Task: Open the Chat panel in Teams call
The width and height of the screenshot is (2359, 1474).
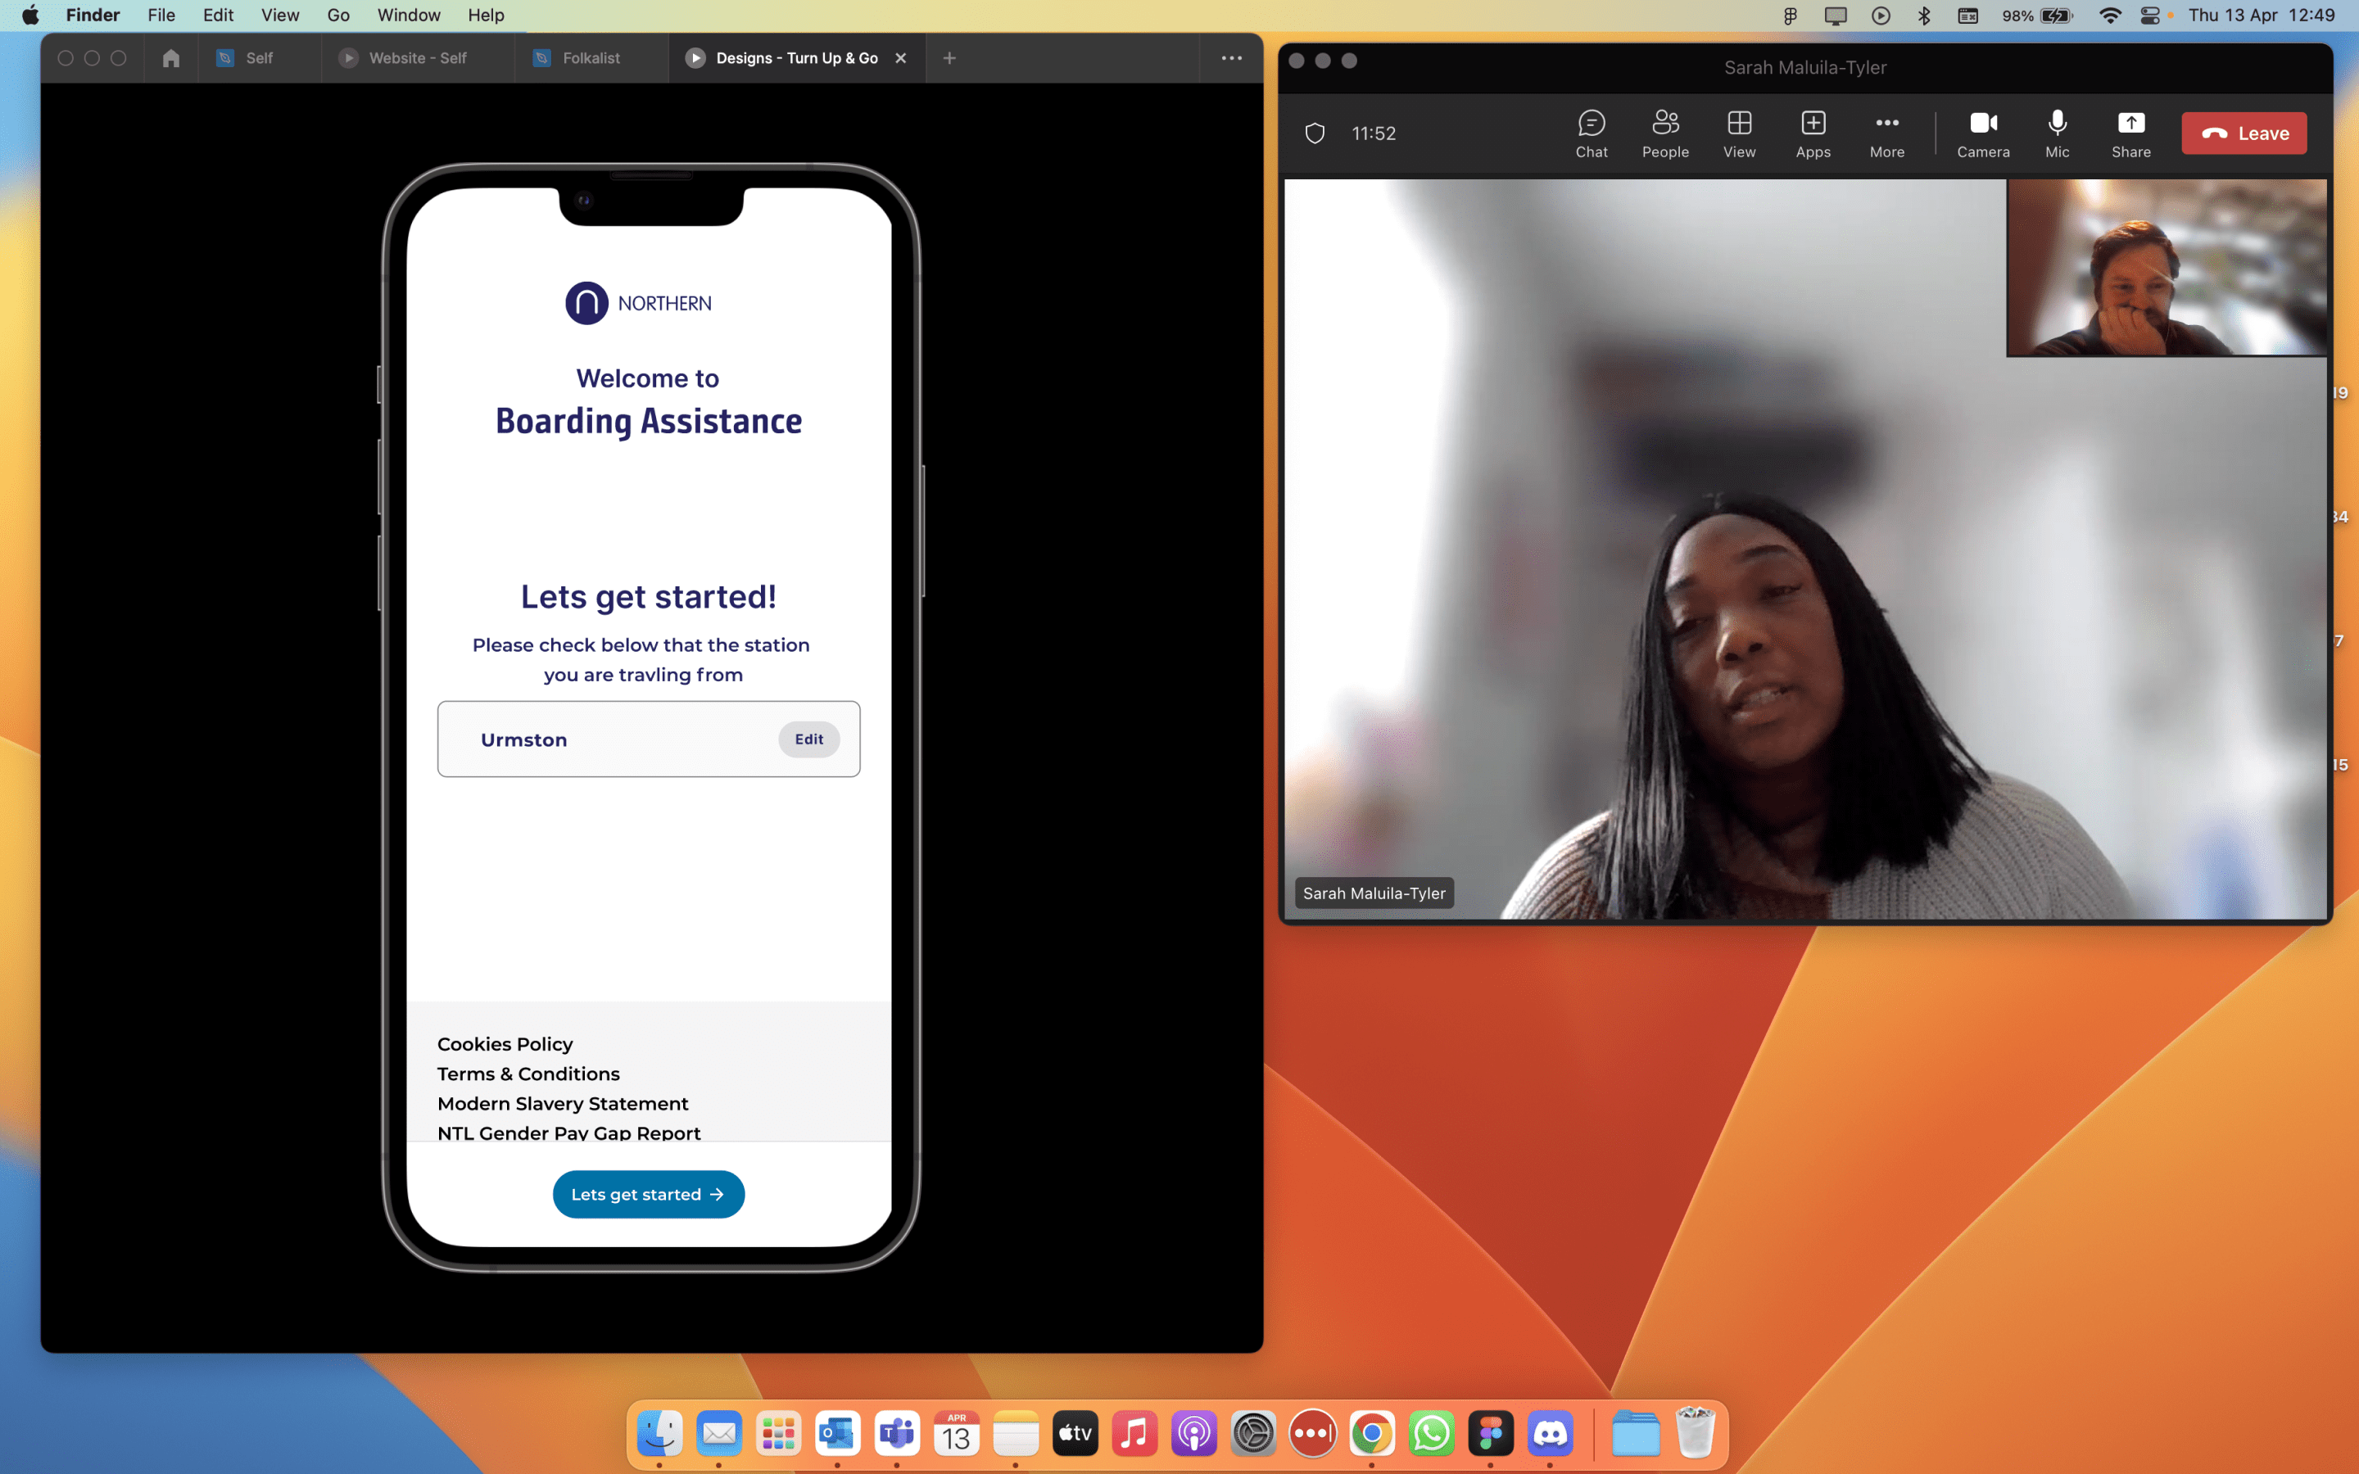Action: pos(1591,133)
